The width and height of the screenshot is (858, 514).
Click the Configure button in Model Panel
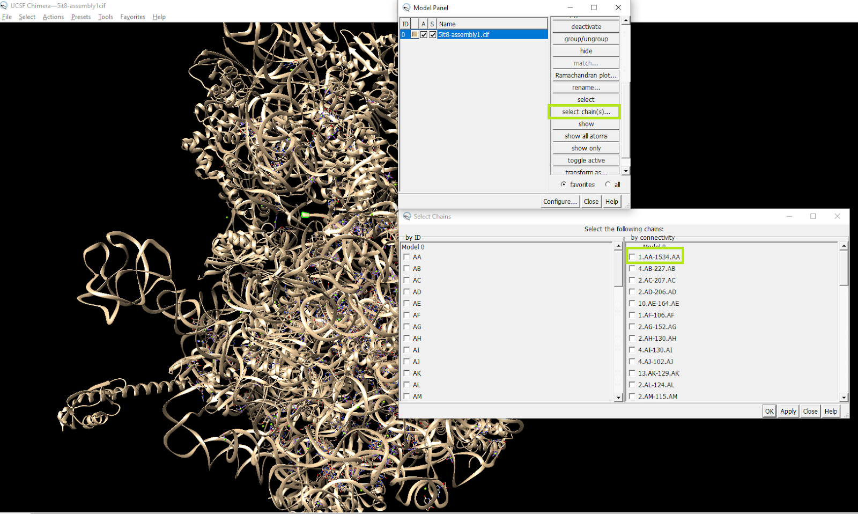(560, 202)
